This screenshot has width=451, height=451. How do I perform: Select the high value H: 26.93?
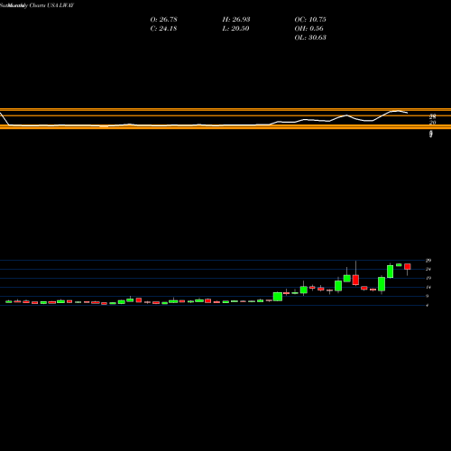point(236,20)
